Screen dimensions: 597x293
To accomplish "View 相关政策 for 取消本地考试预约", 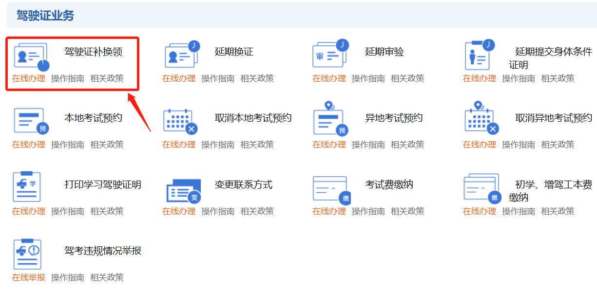I will click(257, 145).
